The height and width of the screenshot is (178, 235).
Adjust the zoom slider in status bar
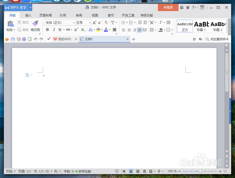tap(200, 171)
